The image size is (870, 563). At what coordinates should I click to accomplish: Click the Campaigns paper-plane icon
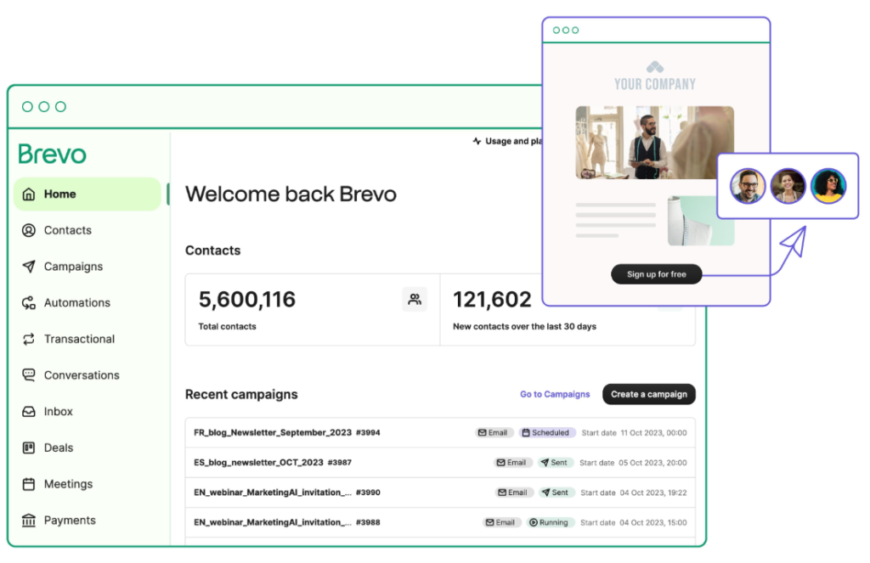(29, 266)
